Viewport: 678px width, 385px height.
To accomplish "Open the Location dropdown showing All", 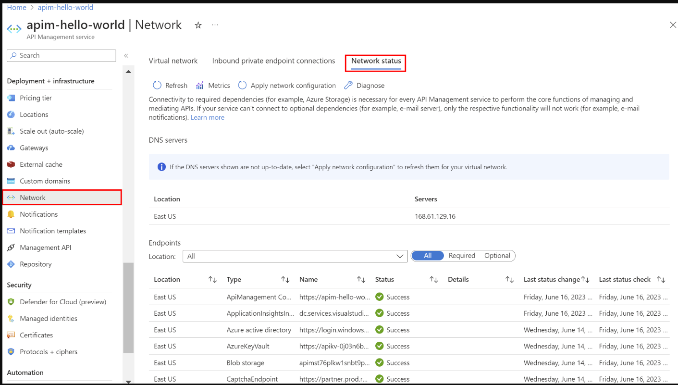I will pos(295,256).
